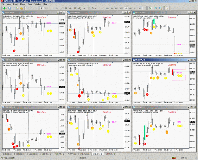Open a new chart from the toolbar
This screenshot has height=160, width=198.
(x=4, y=8)
